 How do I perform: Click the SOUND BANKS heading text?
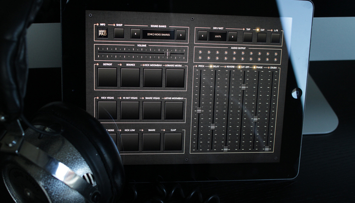(x=158, y=26)
